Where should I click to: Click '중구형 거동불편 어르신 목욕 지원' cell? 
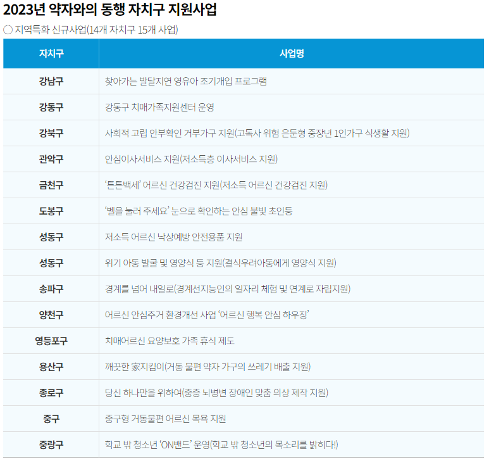pos(292,418)
